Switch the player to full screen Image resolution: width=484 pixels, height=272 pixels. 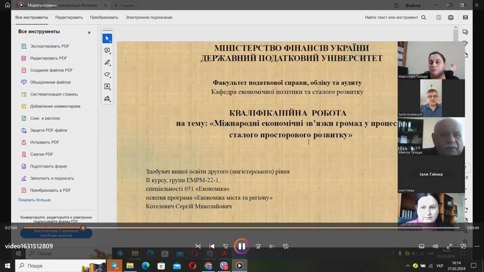click(449, 246)
